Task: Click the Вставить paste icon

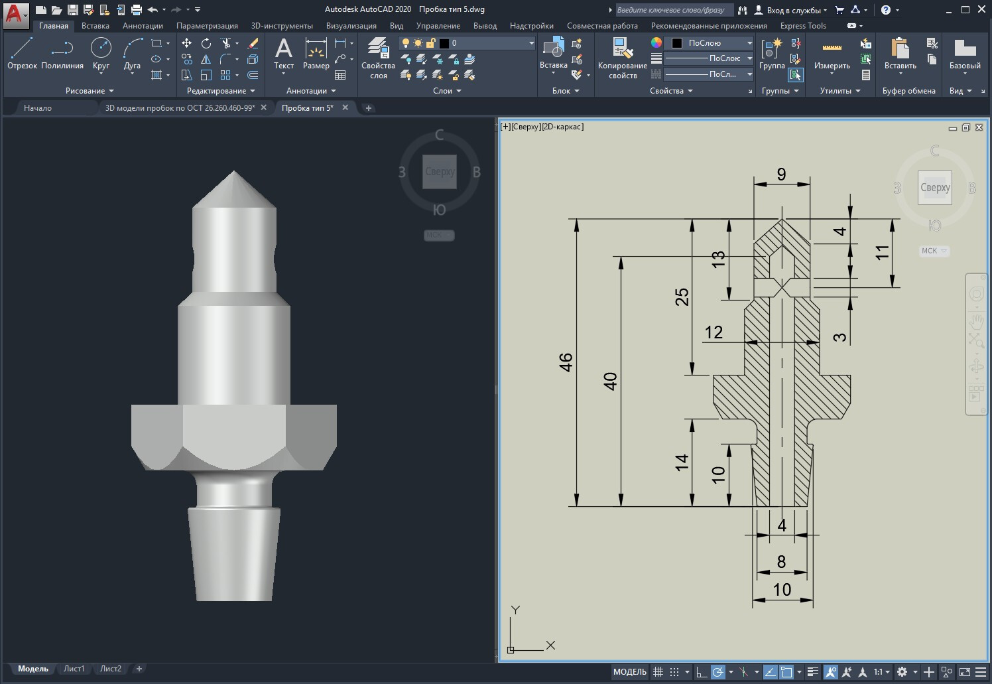Action: pos(900,53)
